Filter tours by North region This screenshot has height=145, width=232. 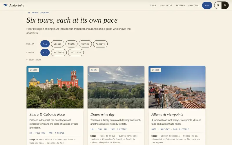tap(71, 44)
